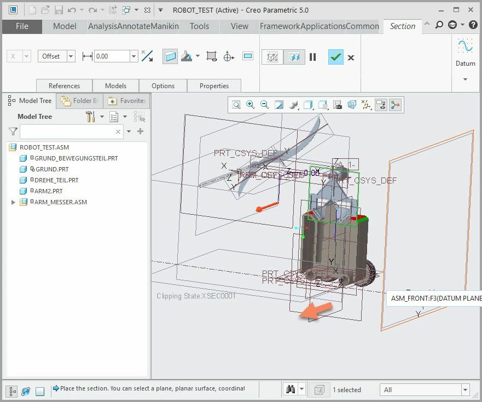Toggle the 2D section view window icon
Viewport: 482px width, 402px height.
pos(247,56)
